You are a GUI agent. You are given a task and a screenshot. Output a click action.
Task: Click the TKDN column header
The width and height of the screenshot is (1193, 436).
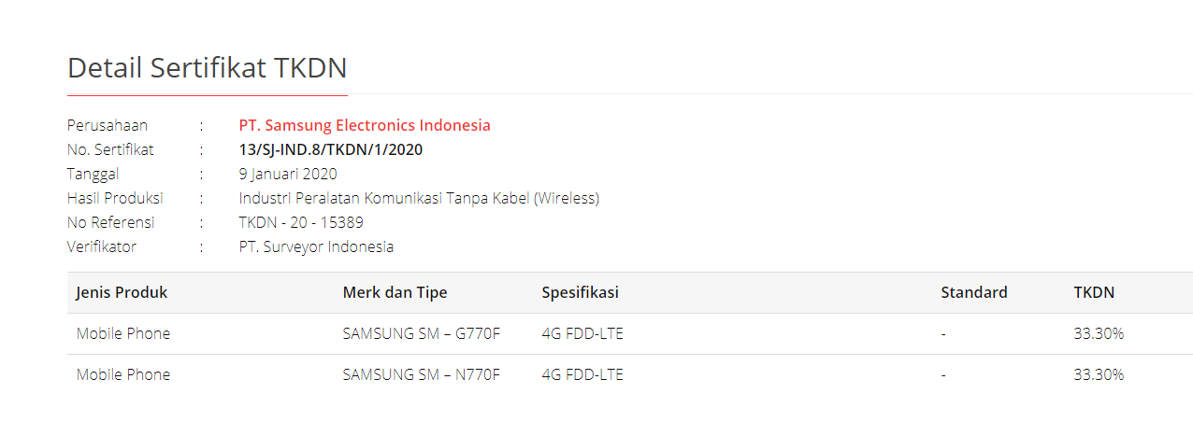tap(1094, 292)
